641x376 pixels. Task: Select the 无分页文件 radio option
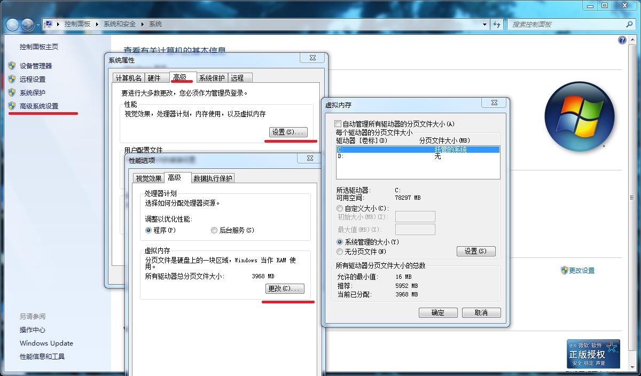tap(340, 252)
